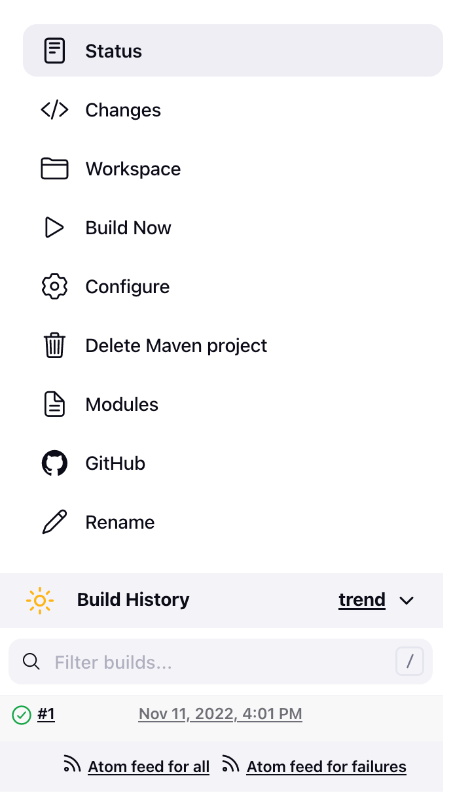The height and width of the screenshot is (812, 453).
Task: Open the Nov 11, 2022, 4:01 PM build
Action: click(220, 714)
